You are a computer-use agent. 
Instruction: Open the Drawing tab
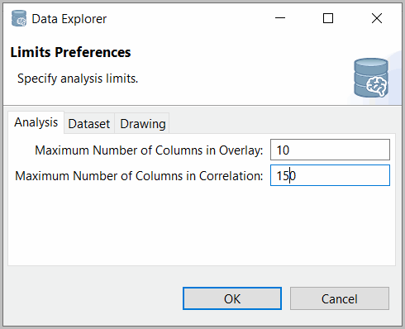[x=143, y=124]
